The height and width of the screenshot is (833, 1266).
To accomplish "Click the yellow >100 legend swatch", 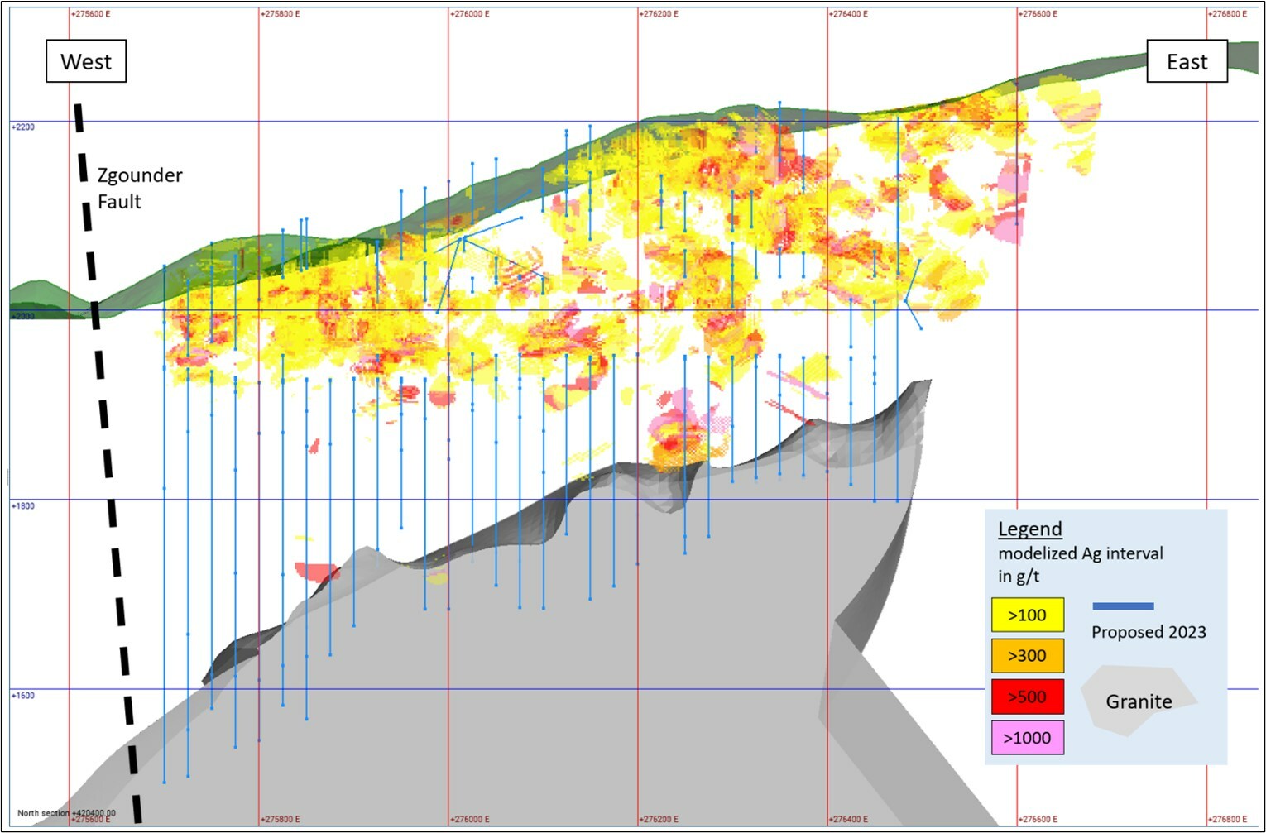I will click(x=1027, y=615).
